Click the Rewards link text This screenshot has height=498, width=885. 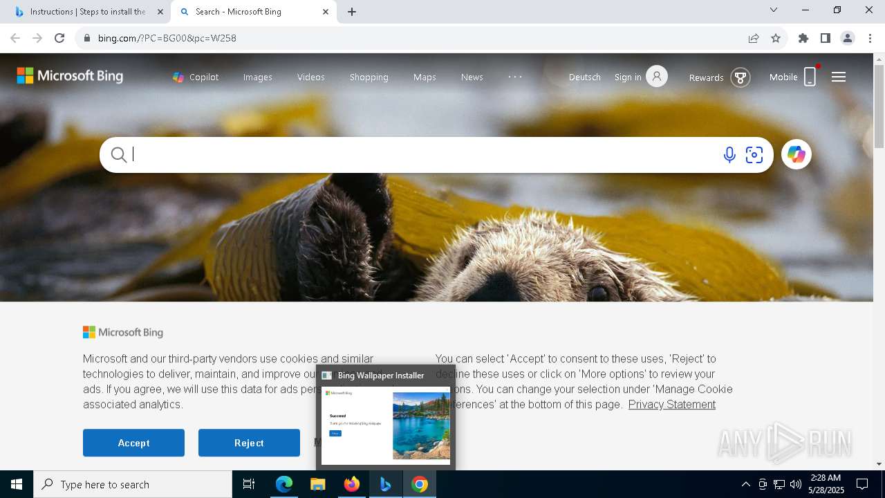706,77
